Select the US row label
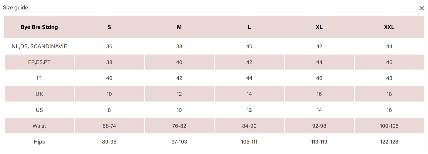 [39, 110]
